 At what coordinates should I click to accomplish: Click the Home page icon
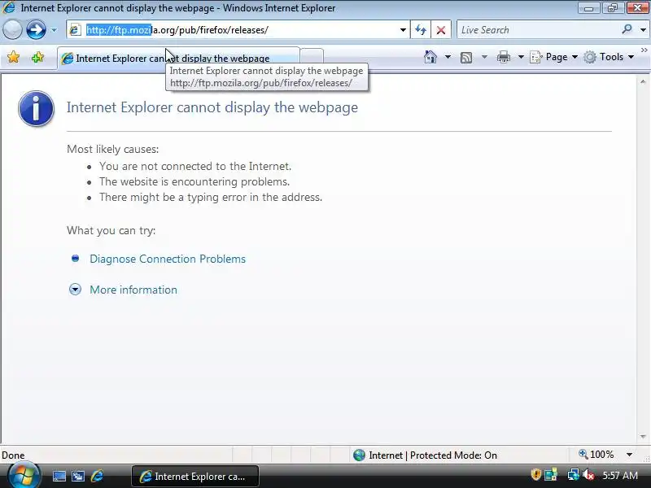430,57
